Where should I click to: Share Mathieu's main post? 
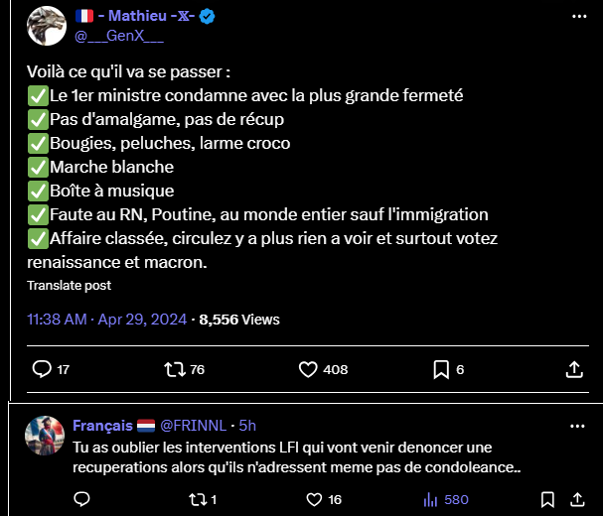click(x=573, y=369)
